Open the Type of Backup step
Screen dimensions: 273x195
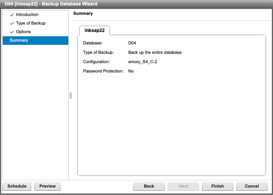(30, 23)
